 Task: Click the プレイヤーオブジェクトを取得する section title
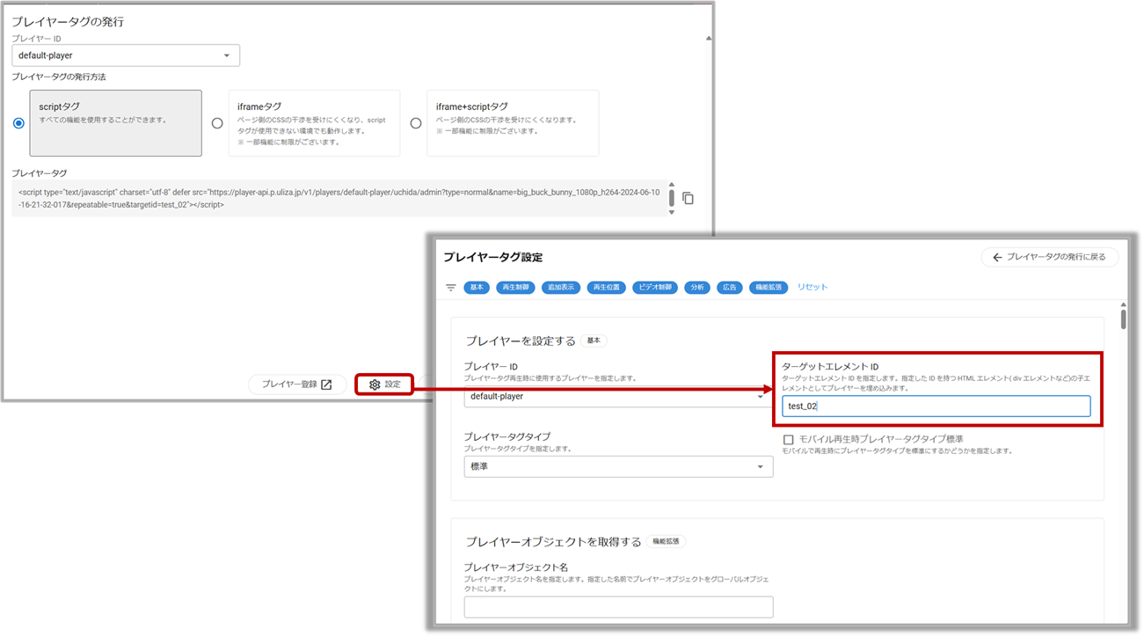pyautogui.click(x=554, y=542)
